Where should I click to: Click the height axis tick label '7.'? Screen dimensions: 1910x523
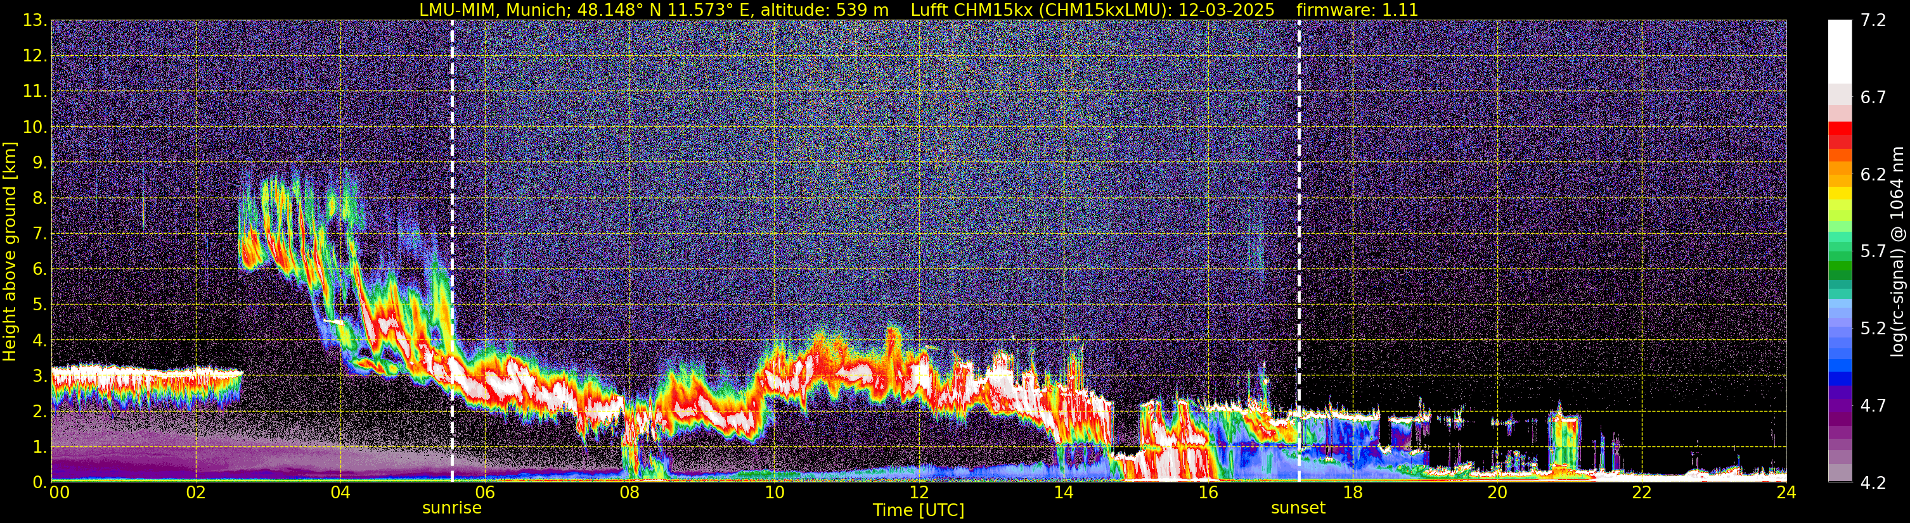pos(39,234)
